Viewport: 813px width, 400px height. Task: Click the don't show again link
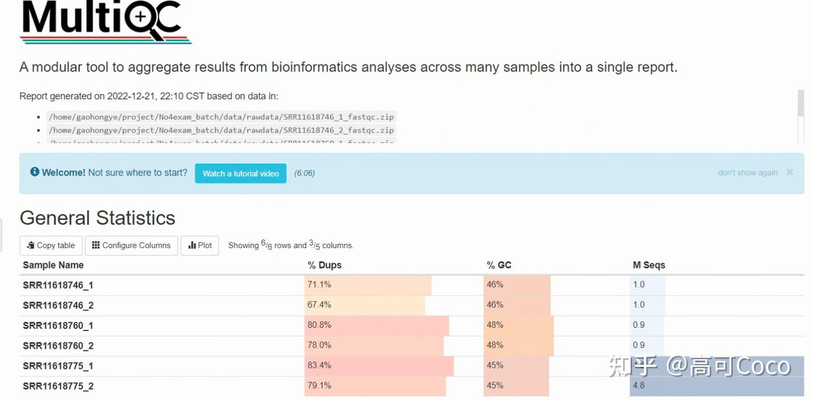747,173
